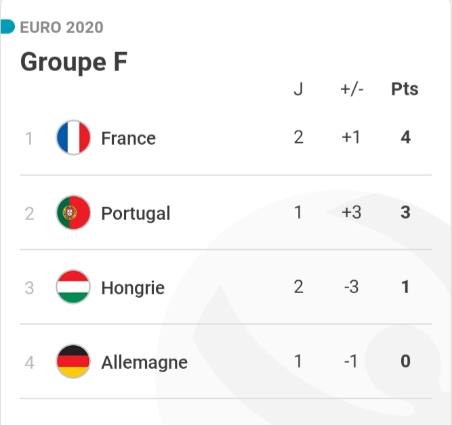
Task: Click the Groupe F heading
Action: [x=74, y=62]
